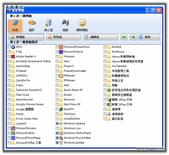Select the Fake Voice entry
The image size is (169, 155).
click(x=22, y=95)
